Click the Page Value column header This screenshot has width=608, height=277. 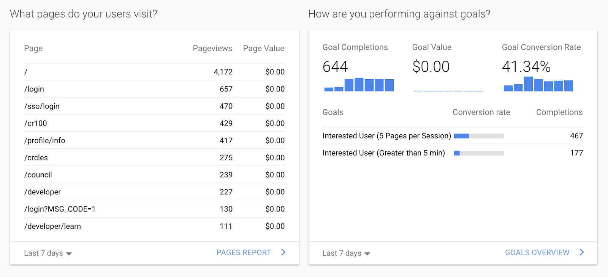(263, 49)
